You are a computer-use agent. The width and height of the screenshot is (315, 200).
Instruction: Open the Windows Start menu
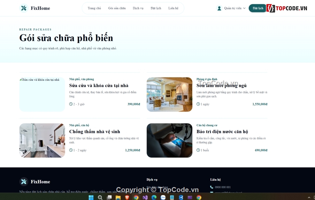[91, 198]
